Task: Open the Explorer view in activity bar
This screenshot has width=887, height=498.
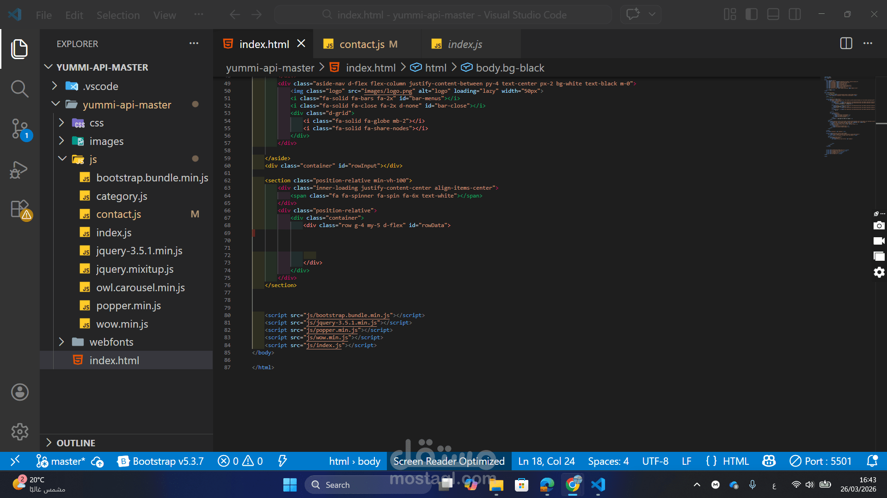Action: tap(19, 49)
